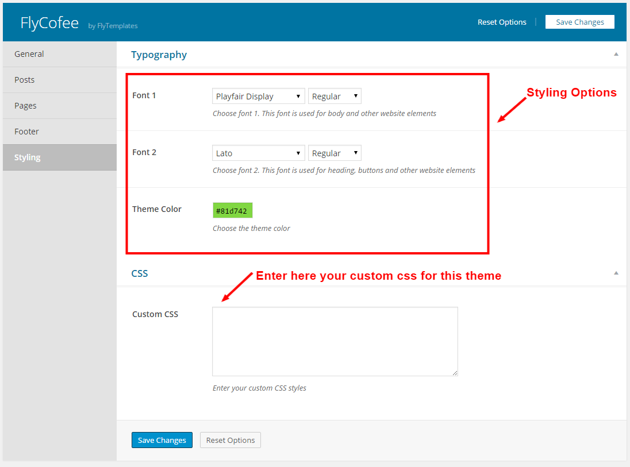Click the Typography section heading

click(159, 55)
